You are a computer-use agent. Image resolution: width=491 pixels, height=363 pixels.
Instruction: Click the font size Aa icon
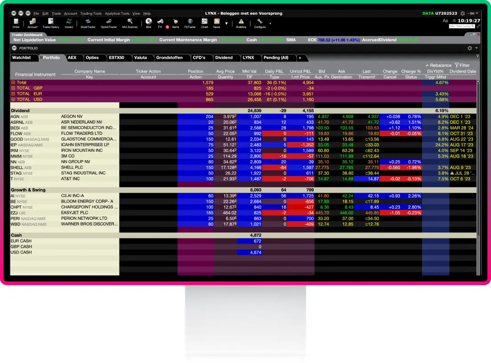[x=445, y=20]
